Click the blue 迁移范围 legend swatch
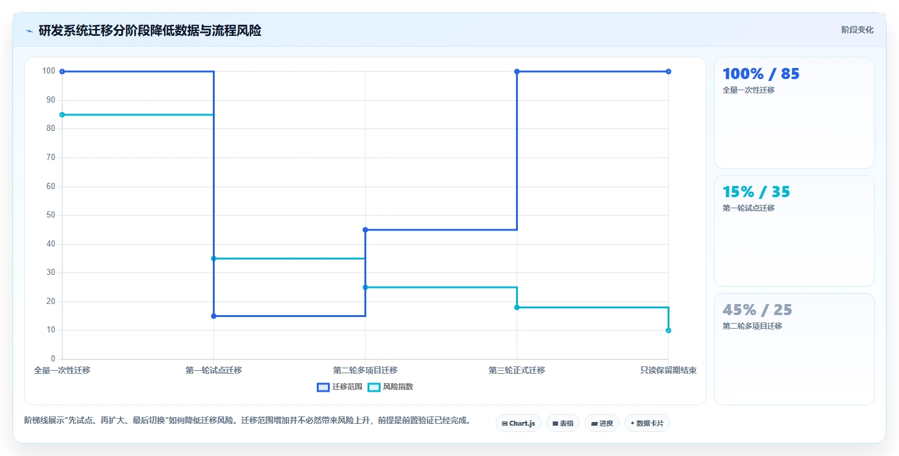Viewport: 899px width, 456px height. tap(323, 387)
